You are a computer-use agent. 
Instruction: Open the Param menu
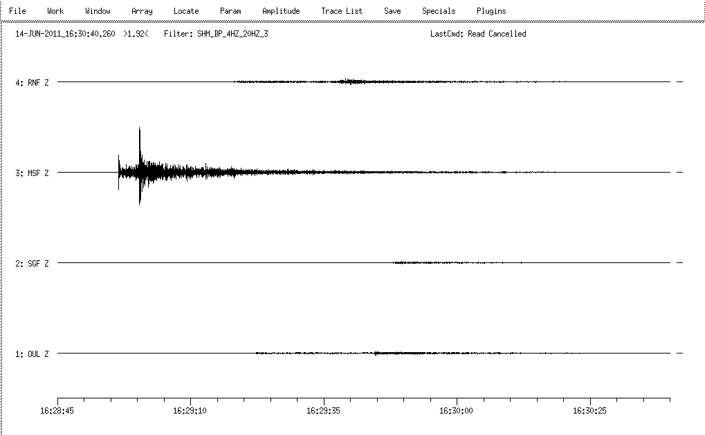pos(230,11)
